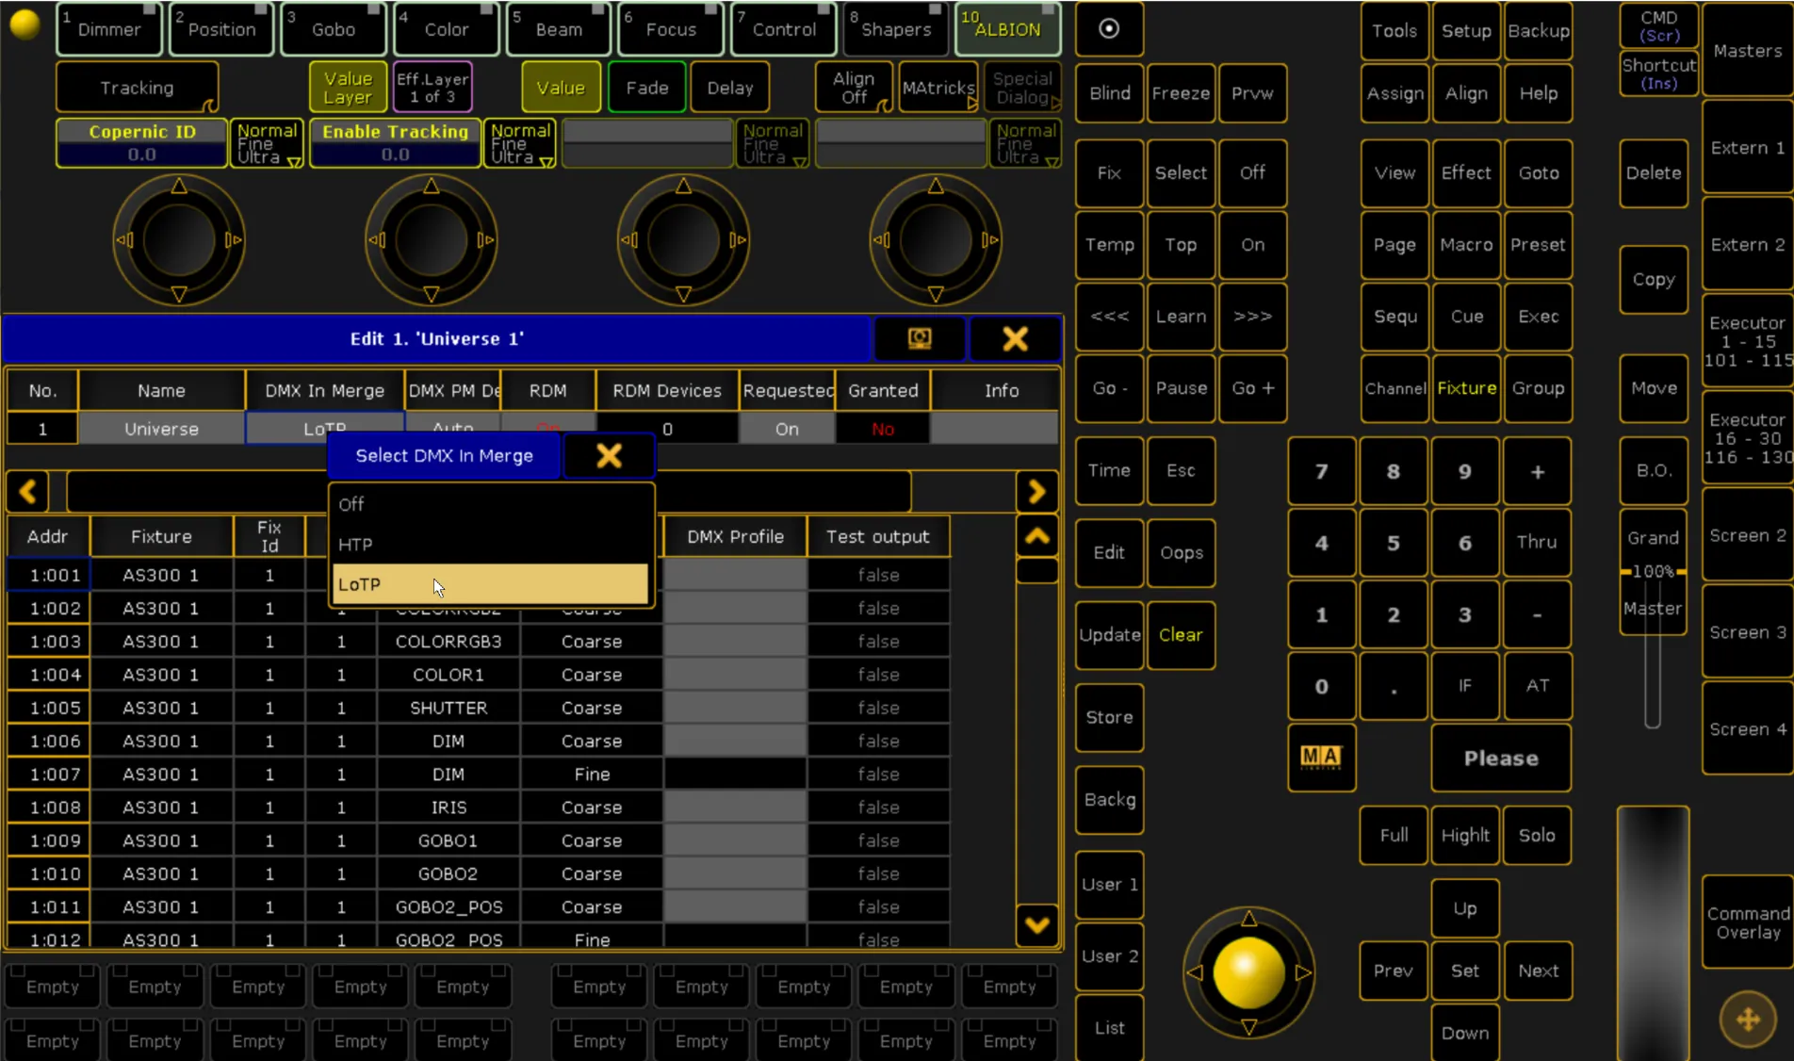This screenshot has height=1061, width=1794.
Task: Click up arrow of first encoder dial
Action: click(179, 187)
